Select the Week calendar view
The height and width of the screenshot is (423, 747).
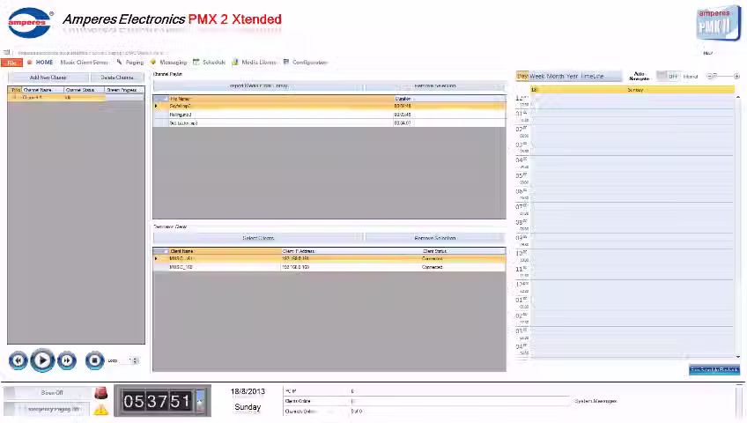(x=537, y=76)
